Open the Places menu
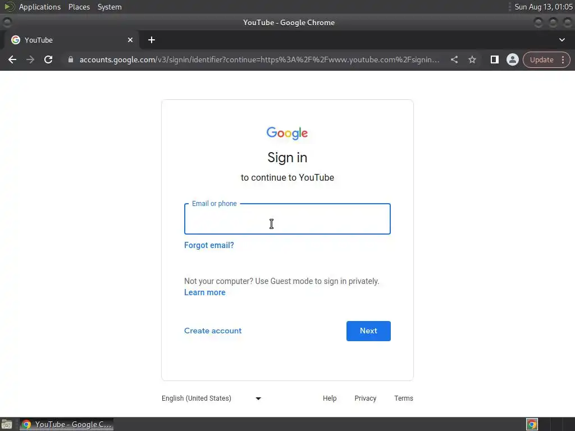The height and width of the screenshot is (431, 575). click(79, 7)
